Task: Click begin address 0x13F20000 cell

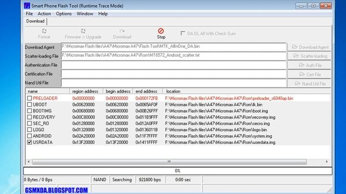Action: pos(117,142)
